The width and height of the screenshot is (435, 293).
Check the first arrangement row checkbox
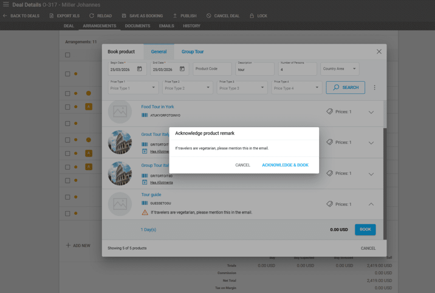(x=68, y=74)
